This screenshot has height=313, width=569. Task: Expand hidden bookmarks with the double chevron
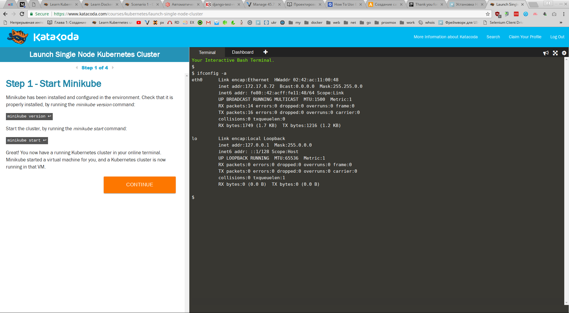tap(561, 23)
